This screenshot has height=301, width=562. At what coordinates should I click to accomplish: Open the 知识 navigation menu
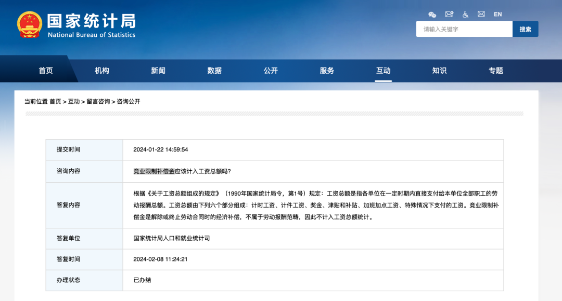pos(439,71)
